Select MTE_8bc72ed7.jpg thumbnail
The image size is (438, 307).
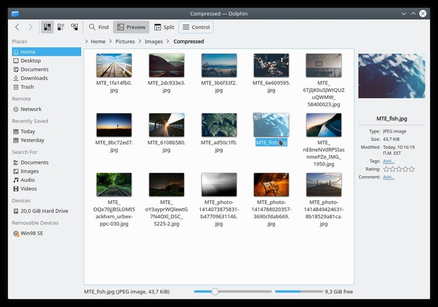[114, 125]
